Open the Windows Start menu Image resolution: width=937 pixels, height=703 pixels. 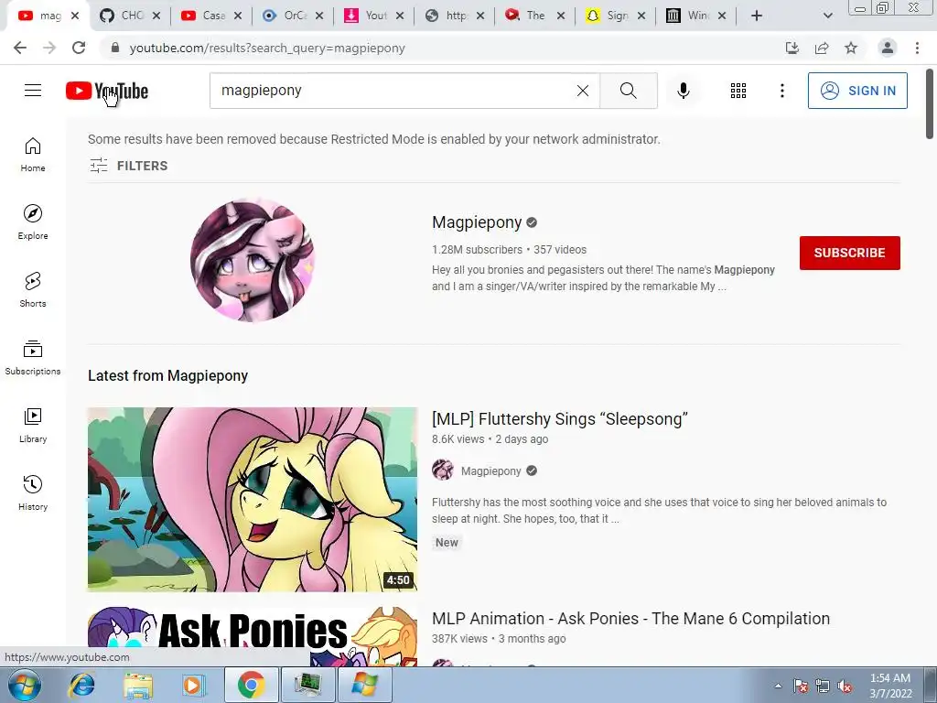point(25,685)
